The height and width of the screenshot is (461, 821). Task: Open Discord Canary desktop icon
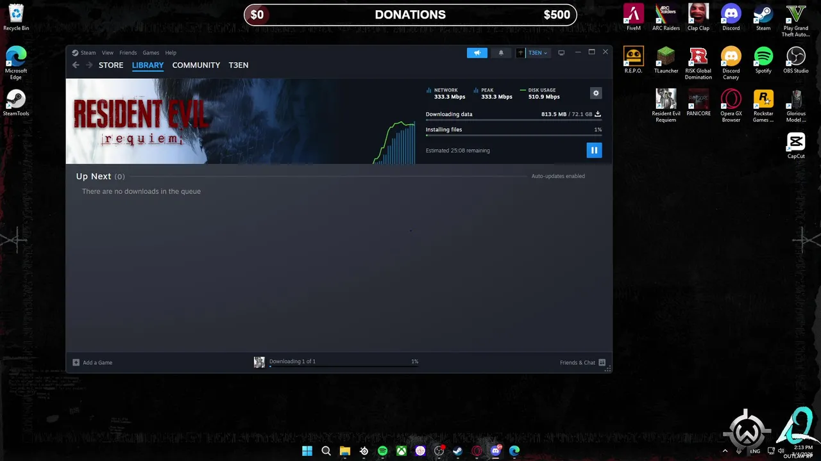click(x=731, y=63)
